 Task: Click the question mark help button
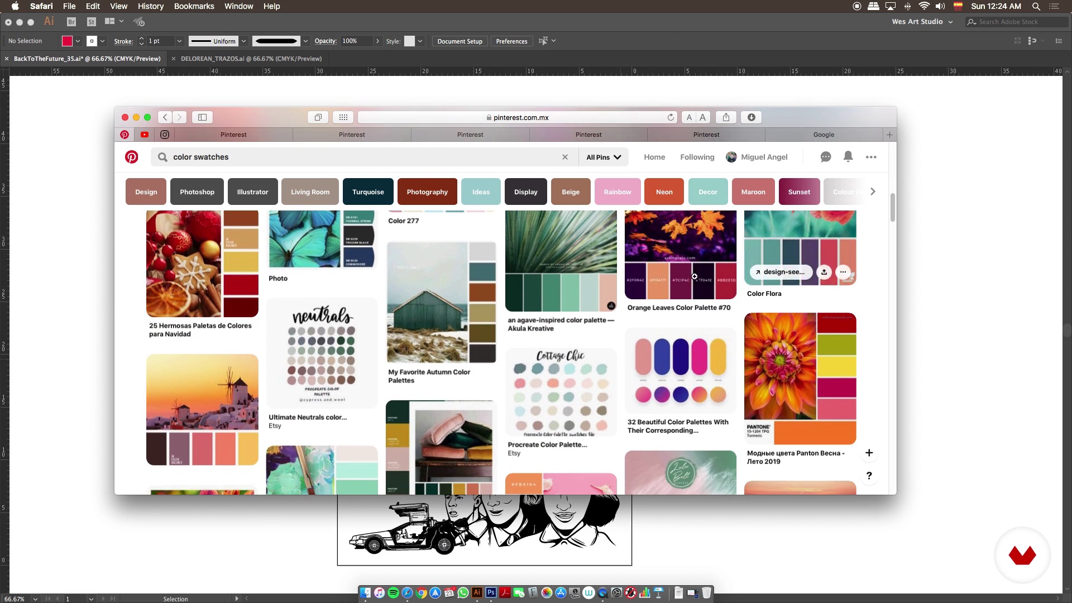(x=869, y=476)
